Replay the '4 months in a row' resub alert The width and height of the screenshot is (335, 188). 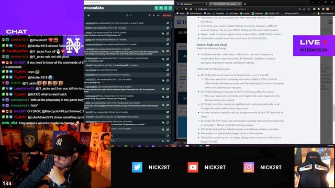pos(167,23)
